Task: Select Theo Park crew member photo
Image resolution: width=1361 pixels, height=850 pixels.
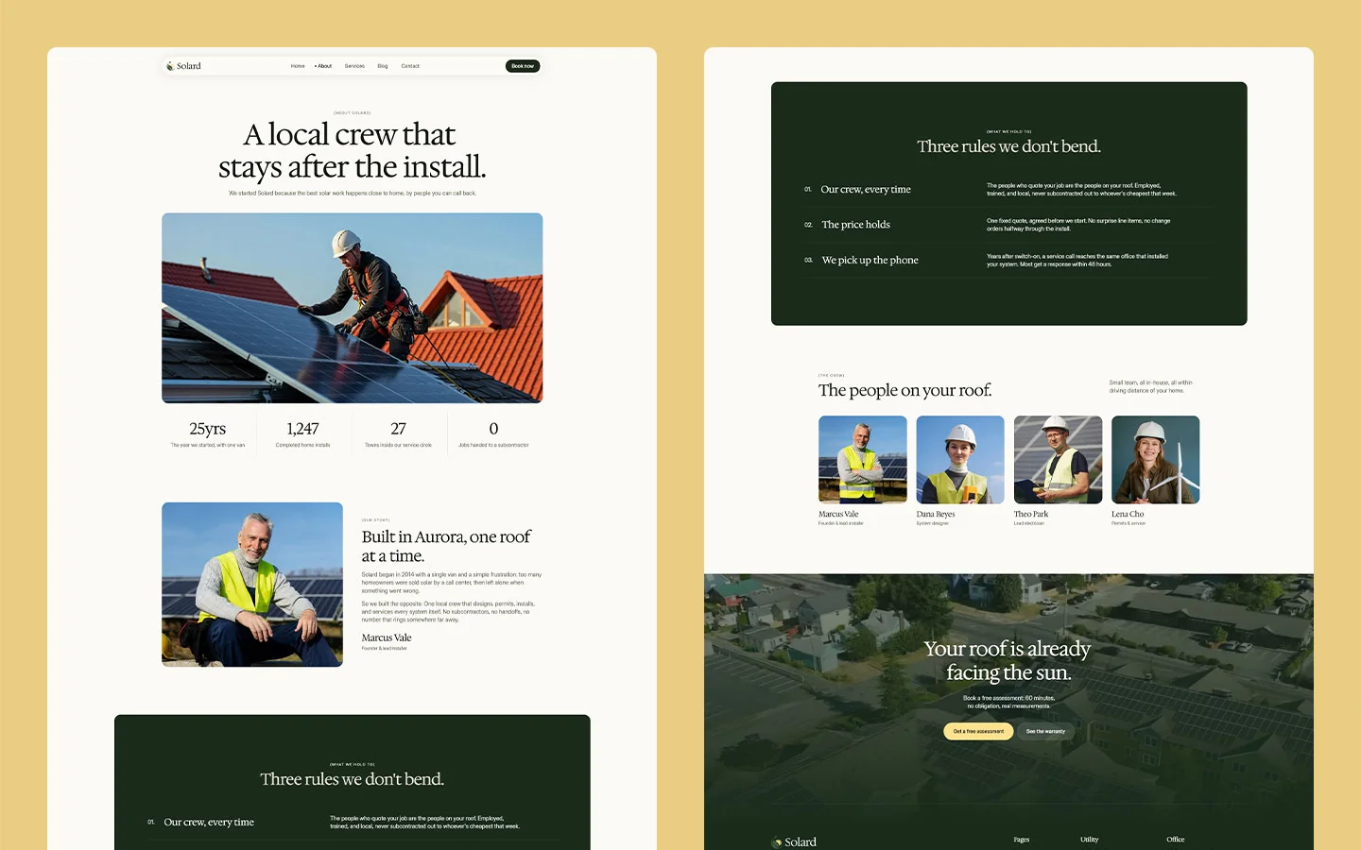Action: (1058, 460)
